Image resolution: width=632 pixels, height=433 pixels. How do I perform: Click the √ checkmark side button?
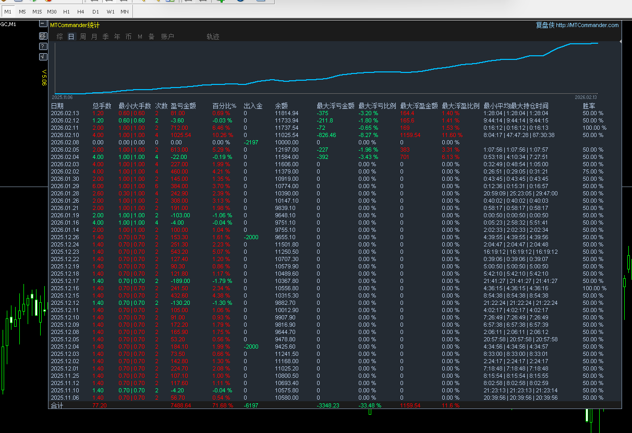coord(43,57)
